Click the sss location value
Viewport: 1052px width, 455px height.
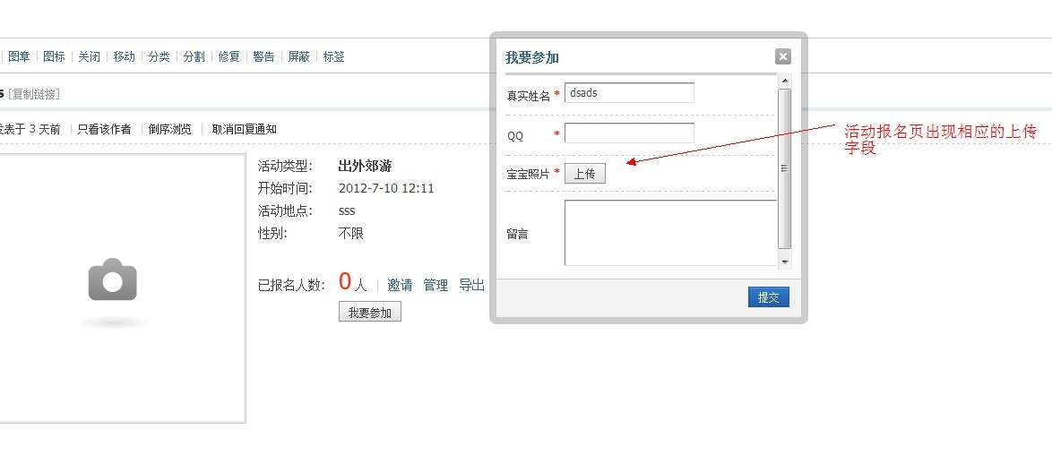coord(347,211)
